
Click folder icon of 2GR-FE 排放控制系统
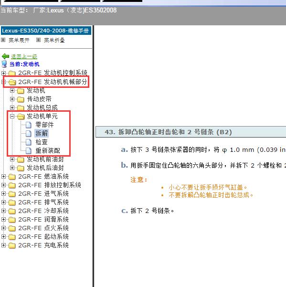(x=12, y=185)
